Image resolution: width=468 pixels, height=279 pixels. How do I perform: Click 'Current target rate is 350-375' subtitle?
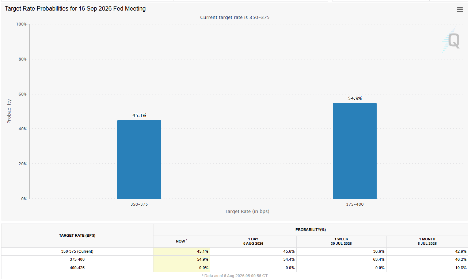coord(235,18)
